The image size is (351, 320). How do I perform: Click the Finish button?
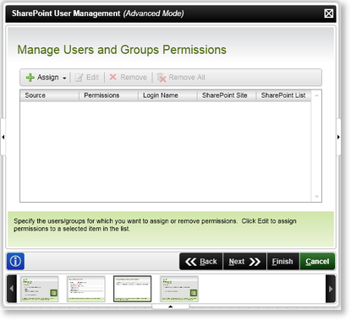pyautogui.click(x=282, y=262)
